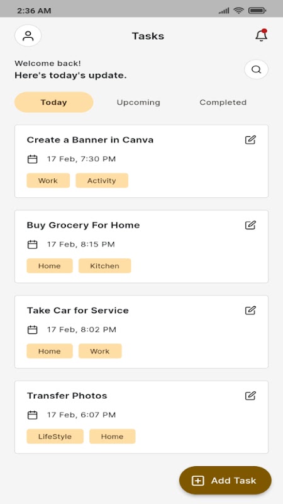
Task: Tap calendar icon beside 17 Feb, 7:30 PM
Action: point(33,159)
